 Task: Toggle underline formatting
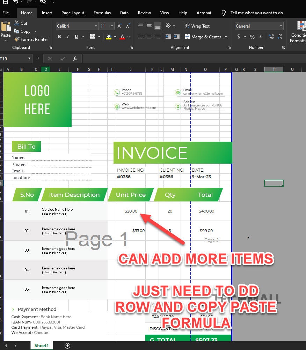pyautogui.click(x=76, y=36)
